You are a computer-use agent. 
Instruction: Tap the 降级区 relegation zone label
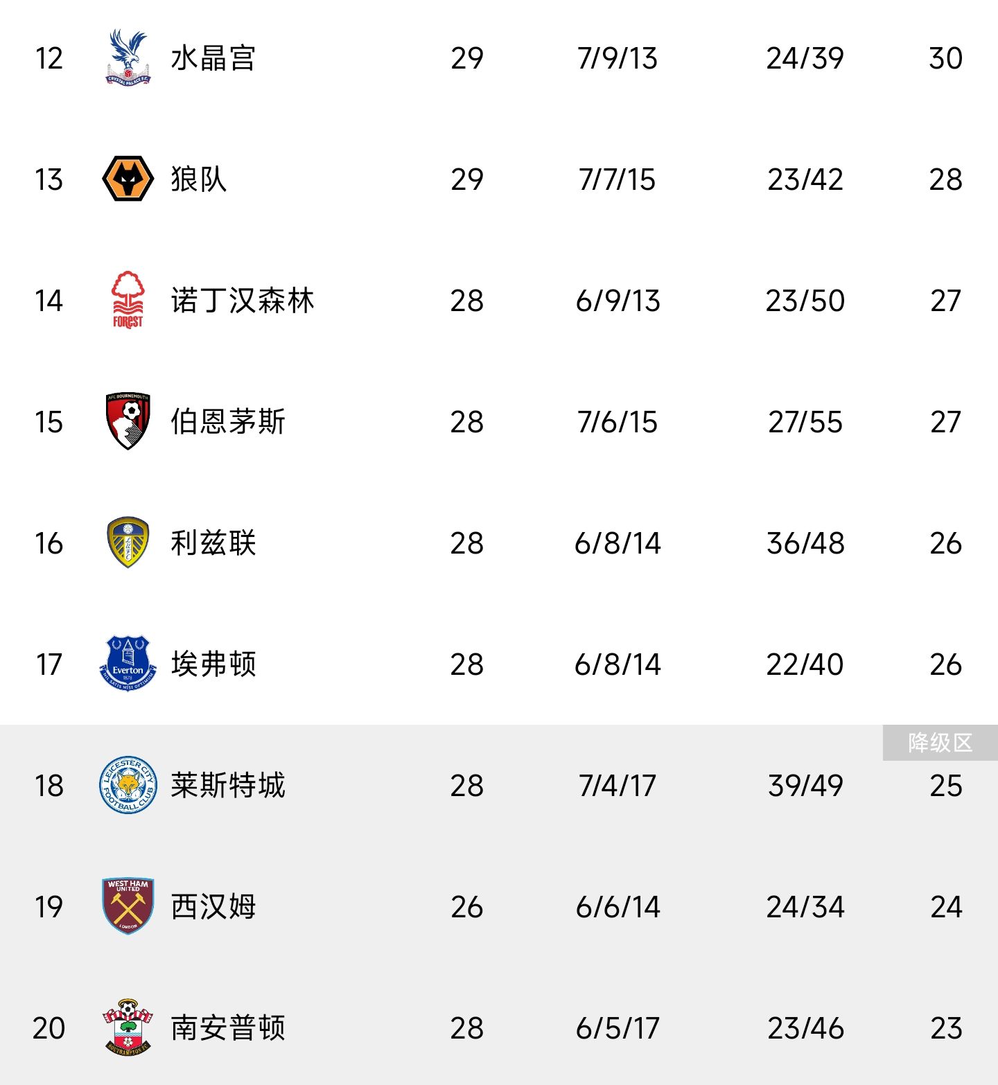(x=940, y=743)
